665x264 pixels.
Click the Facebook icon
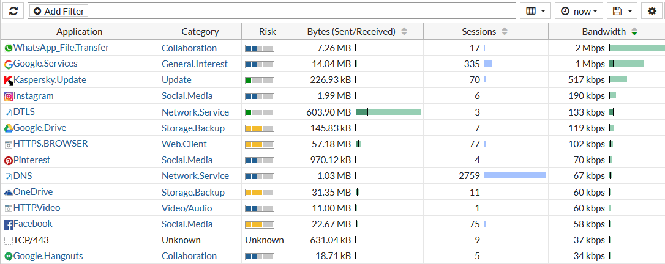(x=9, y=225)
